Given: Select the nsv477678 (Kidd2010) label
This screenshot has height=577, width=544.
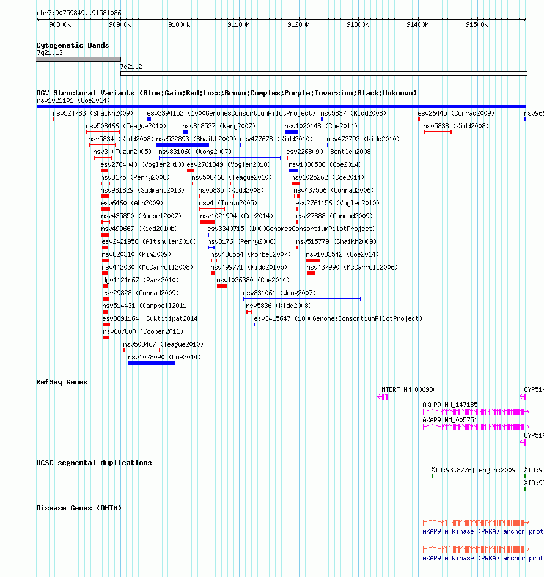Looking at the screenshot, I should tap(276, 139).
